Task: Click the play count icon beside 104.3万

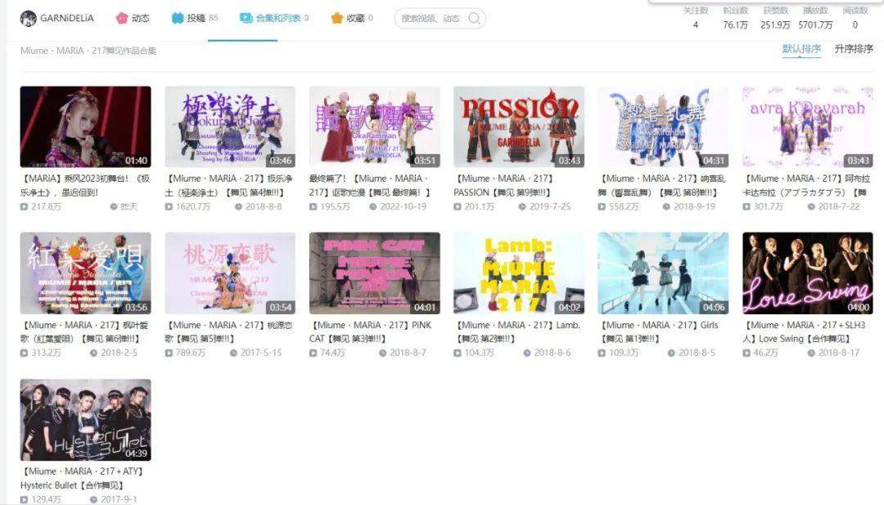Action: 458,353
